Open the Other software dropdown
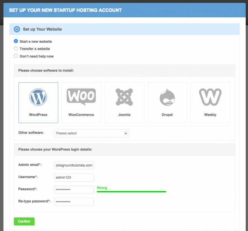This screenshot has height=231, width=248. click(92, 133)
